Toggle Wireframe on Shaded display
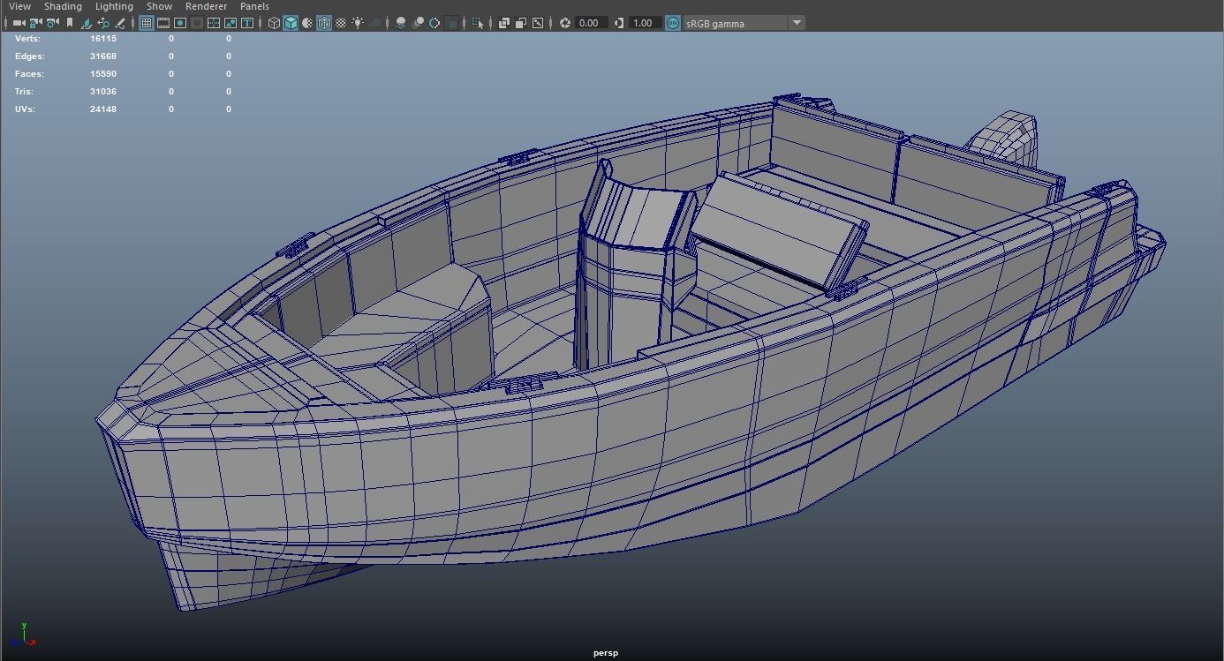Viewport: 1224px width, 661px height. click(x=324, y=23)
